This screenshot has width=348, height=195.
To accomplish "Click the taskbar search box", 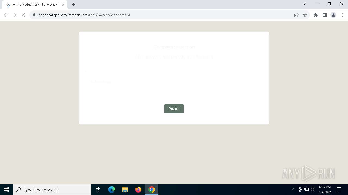I will [x=52, y=190].
